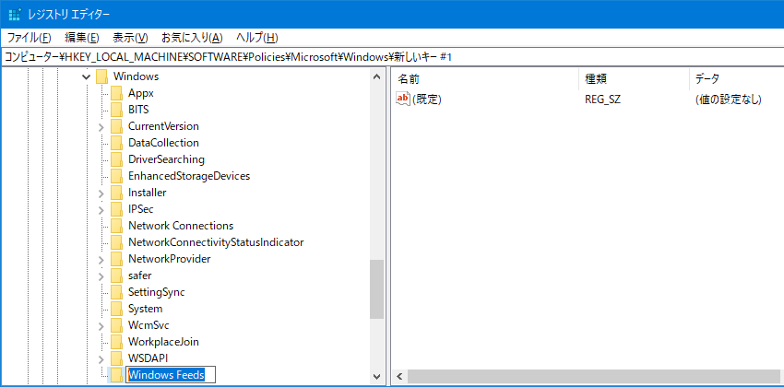Viewport: 784px width, 387px height.
Task: Expand the IPSec key
Action: pyautogui.click(x=101, y=210)
